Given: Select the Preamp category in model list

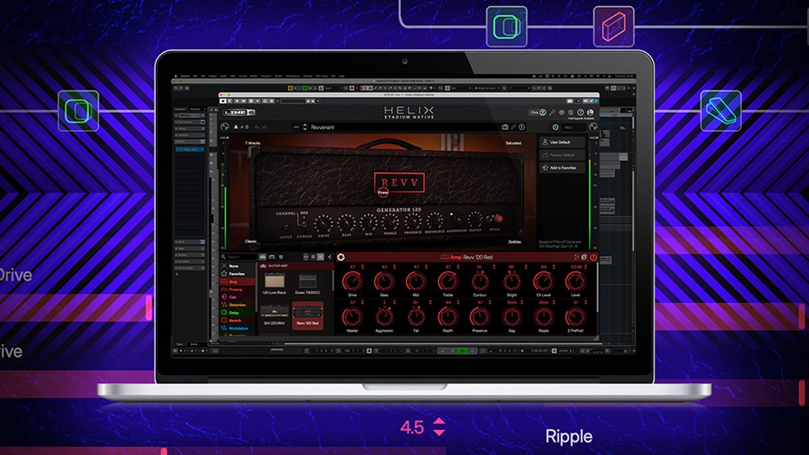Looking at the screenshot, I should (x=237, y=289).
